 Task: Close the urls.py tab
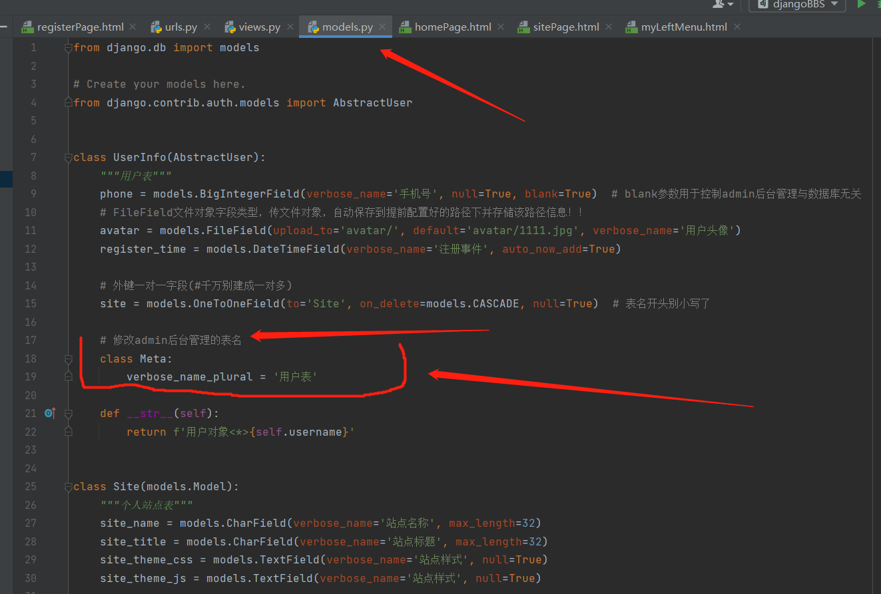point(207,27)
